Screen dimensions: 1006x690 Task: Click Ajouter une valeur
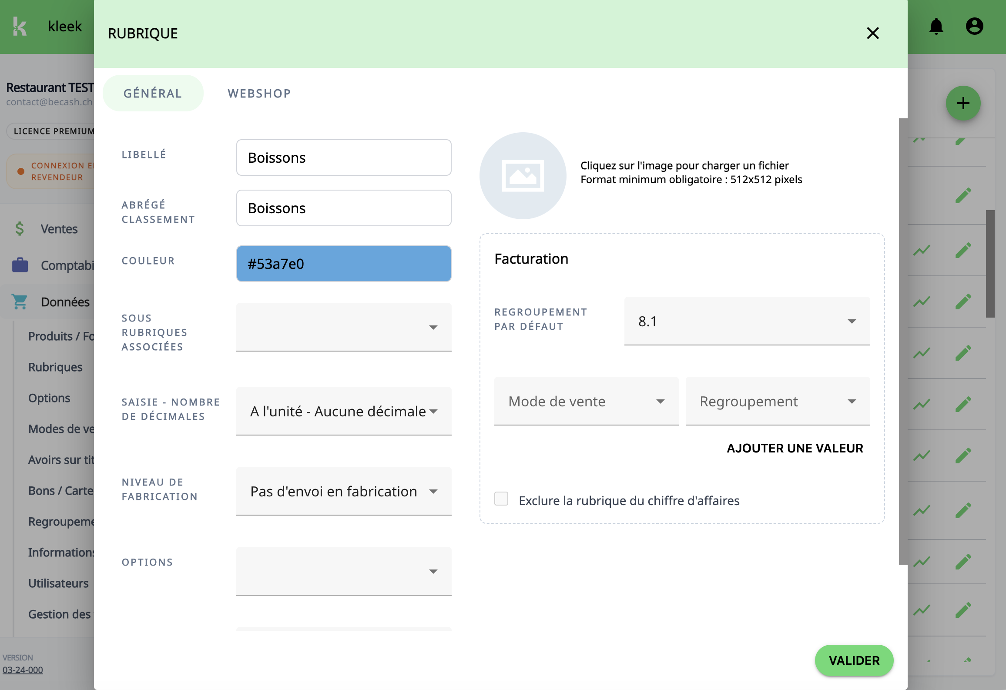click(x=795, y=448)
